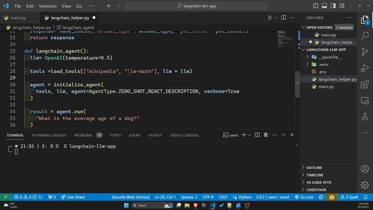This screenshot has height=210, width=373.
Task: Select langchain_helper.py in project tree
Action: [328, 79]
